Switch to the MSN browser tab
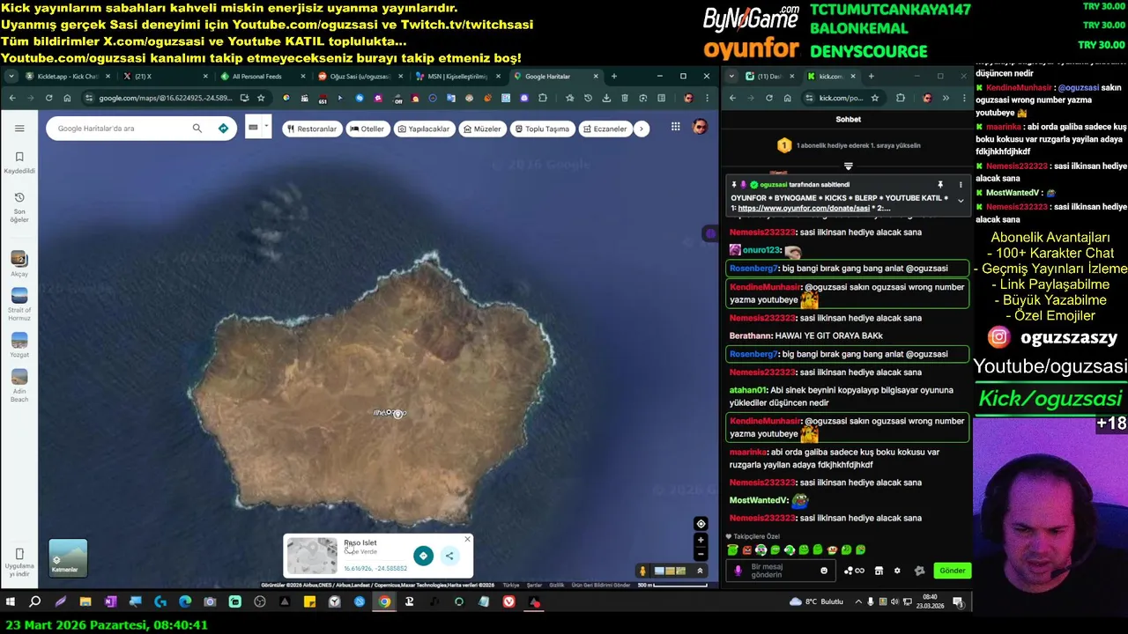 point(457,77)
